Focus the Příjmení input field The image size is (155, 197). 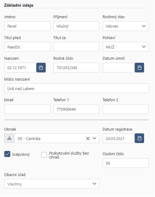(x=76, y=26)
